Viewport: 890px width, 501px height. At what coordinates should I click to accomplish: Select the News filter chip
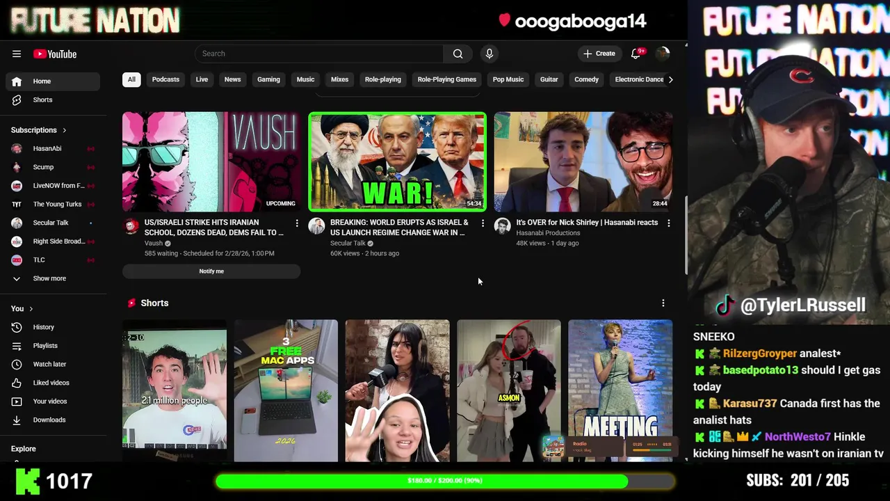[232, 79]
